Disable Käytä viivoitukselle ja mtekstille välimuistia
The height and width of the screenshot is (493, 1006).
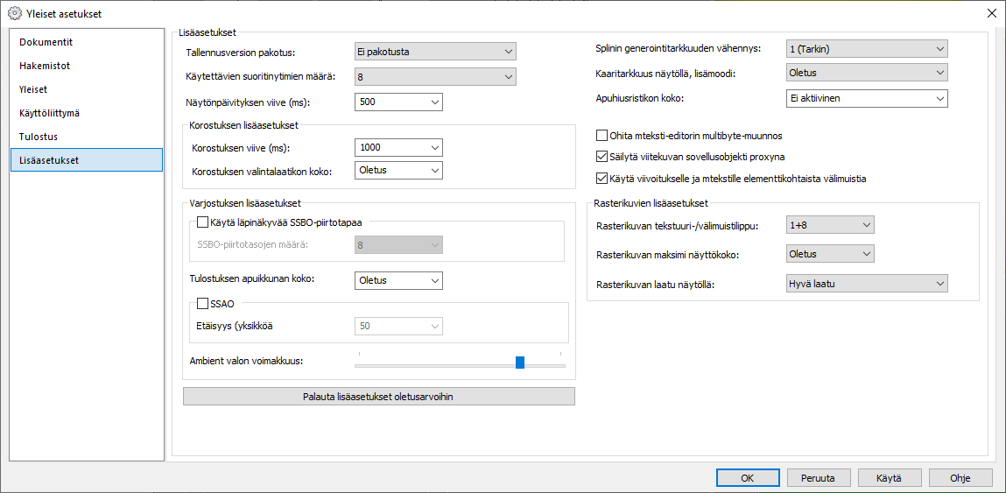click(x=601, y=179)
